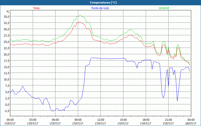Click the 35,0 y-axis value

(6, 16)
